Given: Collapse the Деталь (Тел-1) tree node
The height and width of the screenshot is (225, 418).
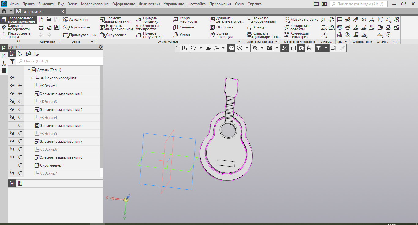Looking at the screenshot, I should point(29,70).
